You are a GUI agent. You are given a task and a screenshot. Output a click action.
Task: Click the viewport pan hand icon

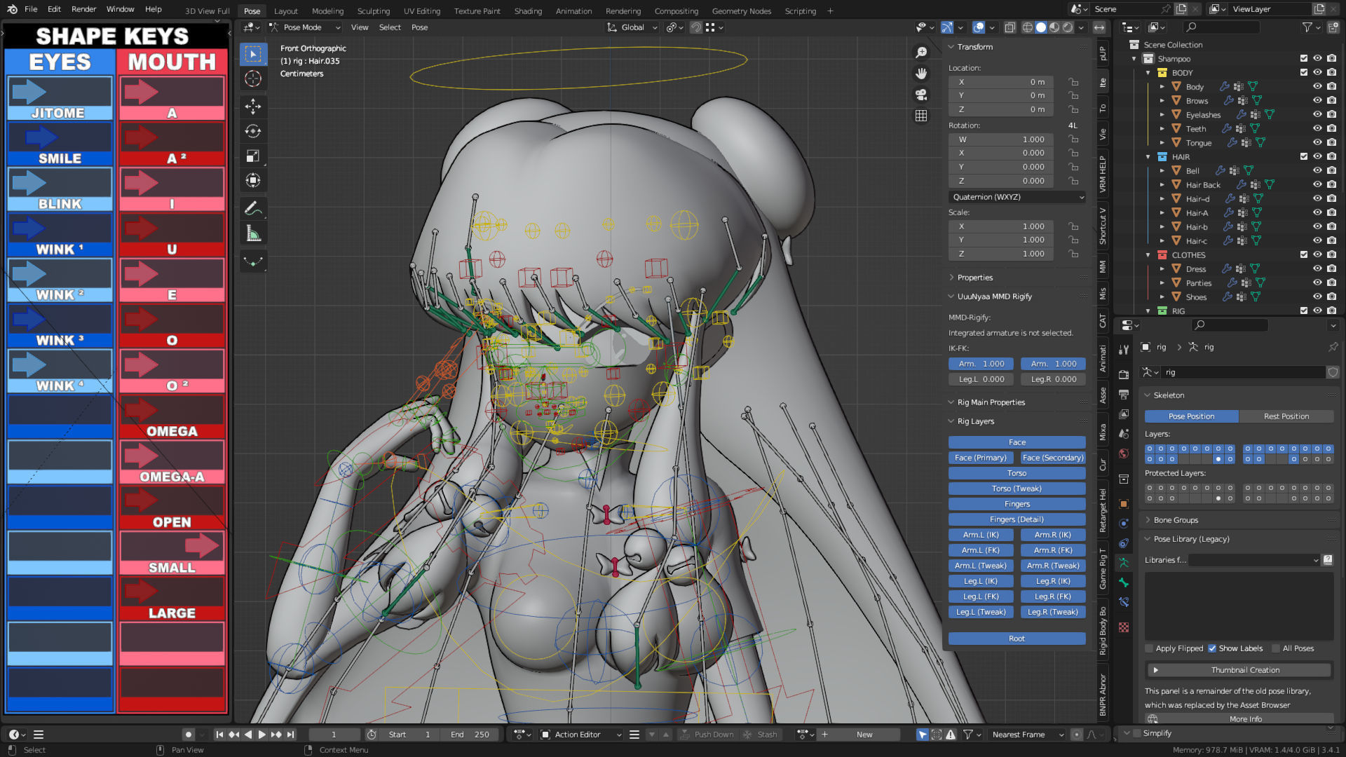point(921,74)
